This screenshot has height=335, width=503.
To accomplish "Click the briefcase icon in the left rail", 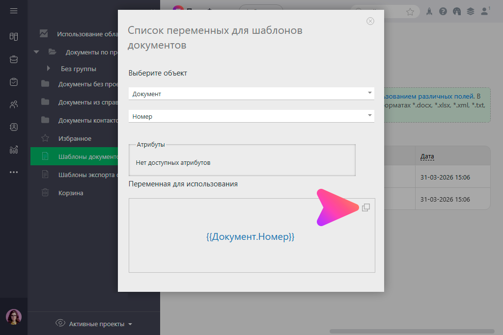I will click(14, 59).
